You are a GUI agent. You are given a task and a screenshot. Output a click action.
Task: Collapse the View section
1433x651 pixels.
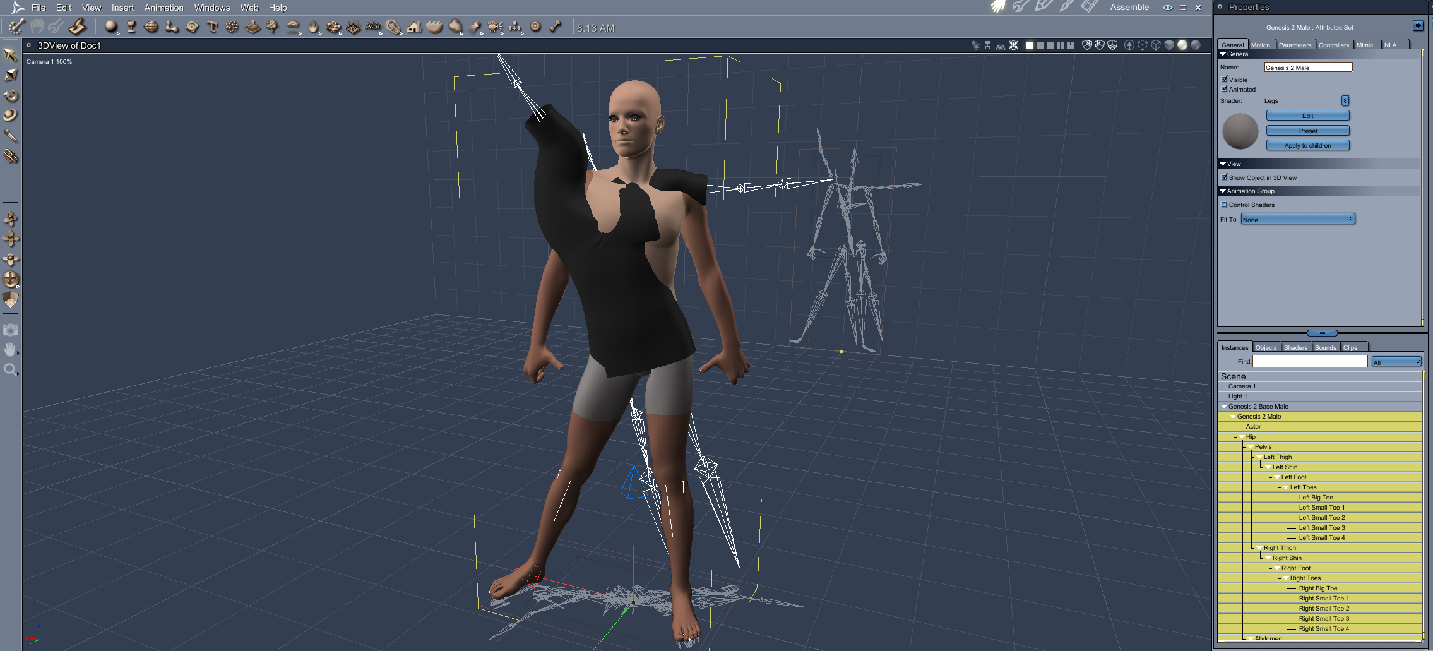click(1223, 164)
